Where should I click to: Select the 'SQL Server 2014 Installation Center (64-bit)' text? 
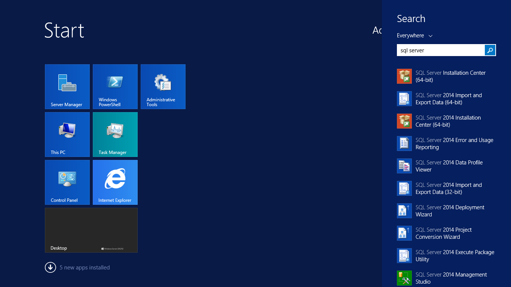coord(448,121)
